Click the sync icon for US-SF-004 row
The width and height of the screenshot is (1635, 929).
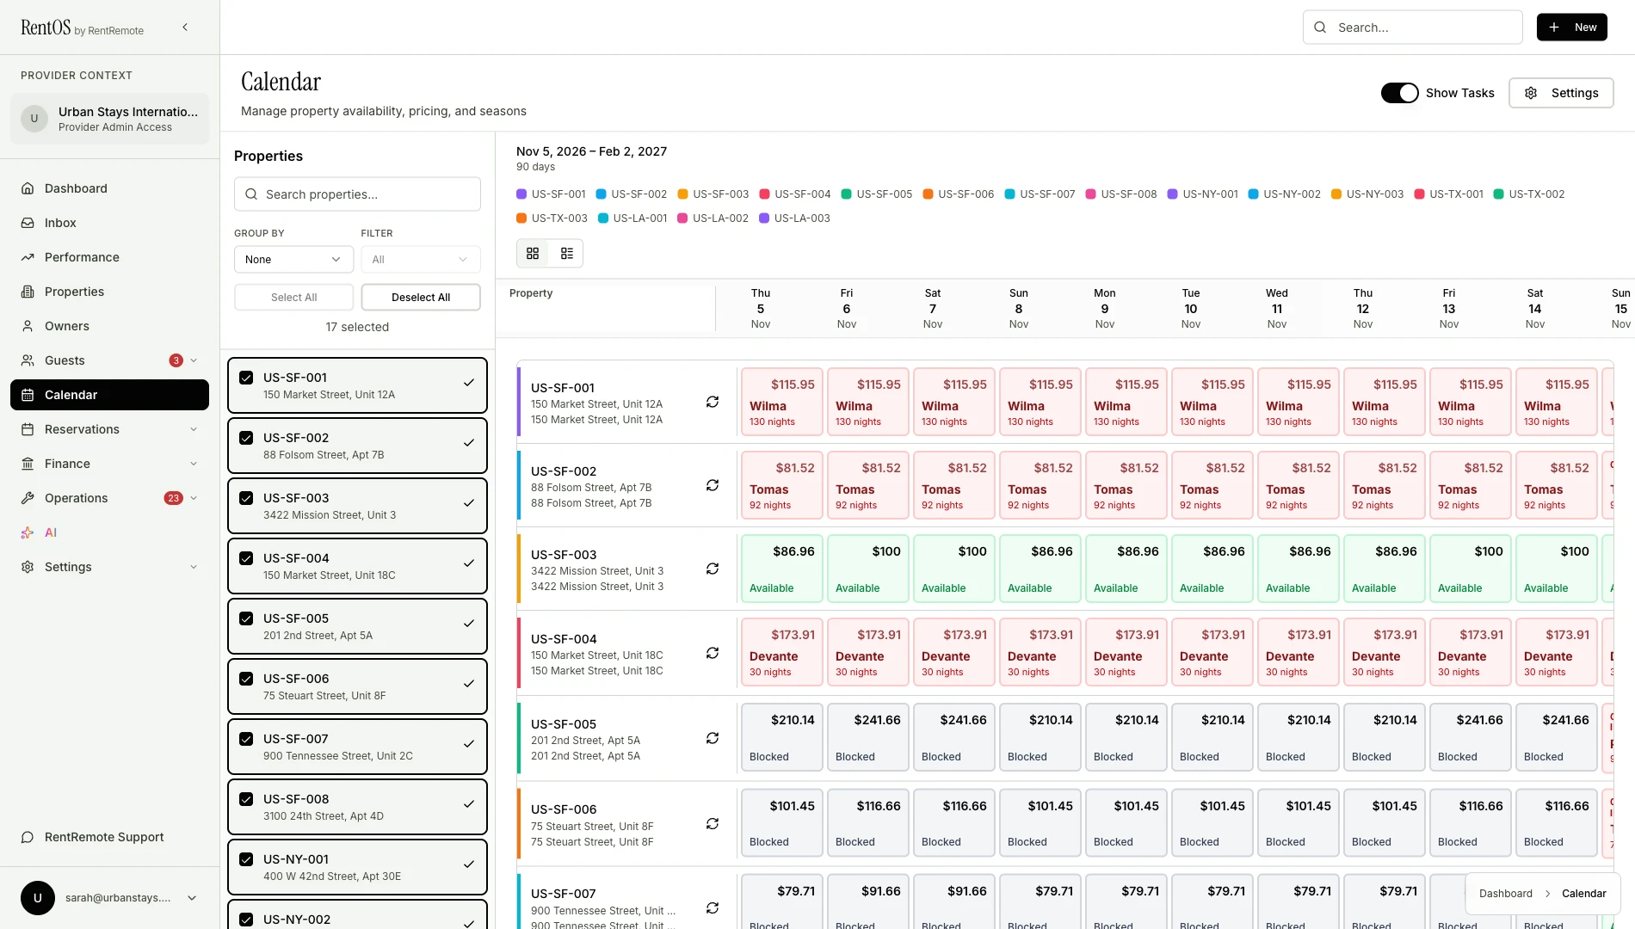(713, 653)
